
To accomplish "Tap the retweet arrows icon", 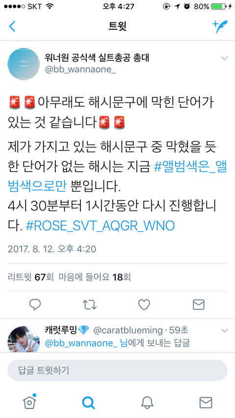I will click(x=90, y=304).
